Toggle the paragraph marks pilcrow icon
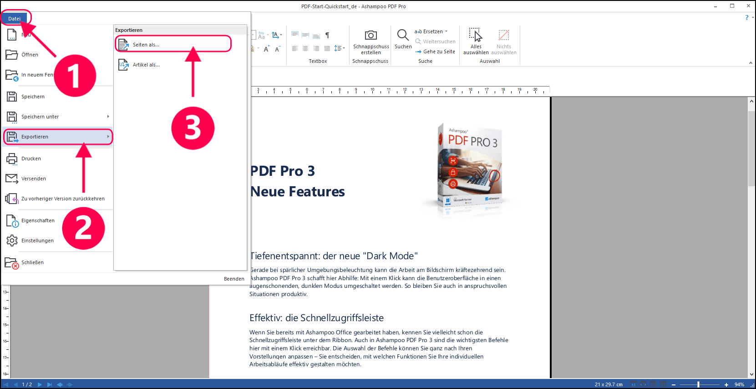This screenshot has width=756, height=389. pyautogui.click(x=327, y=35)
